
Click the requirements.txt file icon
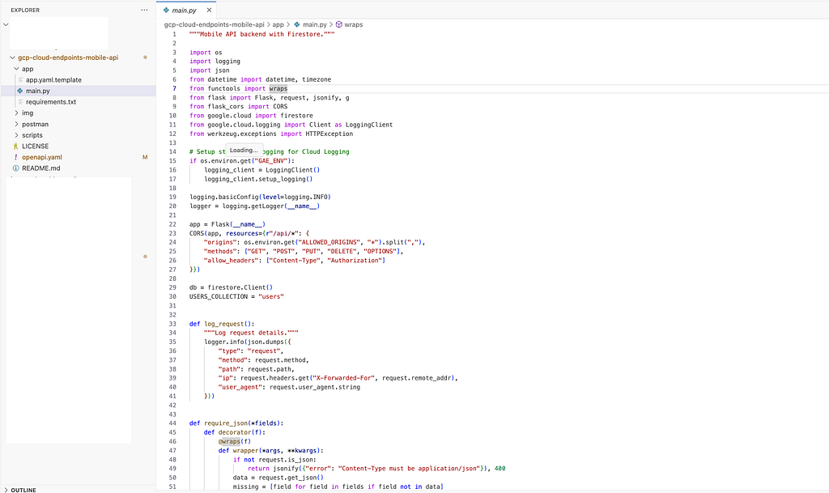pos(20,102)
